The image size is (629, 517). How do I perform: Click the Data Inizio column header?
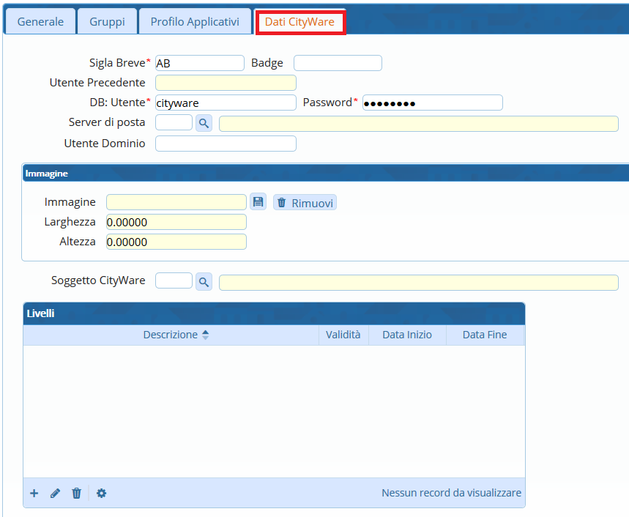pyautogui.click(x=407, y=335)
